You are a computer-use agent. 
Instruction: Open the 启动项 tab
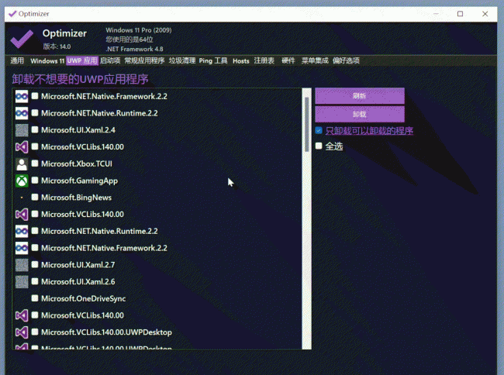pos(110,60)
